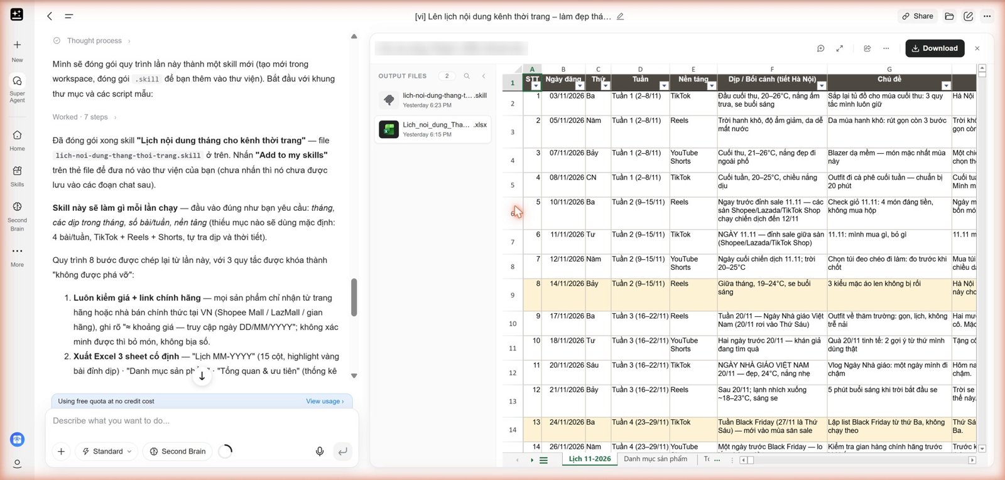Open the Ngày đăng column filter dropdown
This screenshot has height=480, width=1005.
click(x=580, y=86)
